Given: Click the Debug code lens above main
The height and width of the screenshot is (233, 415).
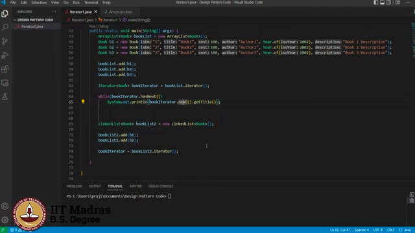Looking at the screenshot, I should (x=103, y=26).
